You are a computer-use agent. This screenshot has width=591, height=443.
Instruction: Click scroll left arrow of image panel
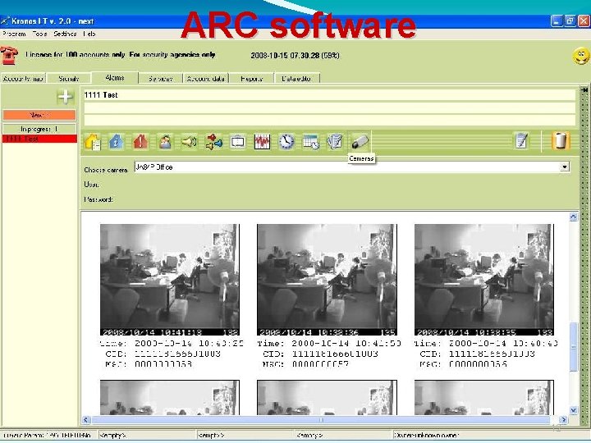click(x=86, y=420)
